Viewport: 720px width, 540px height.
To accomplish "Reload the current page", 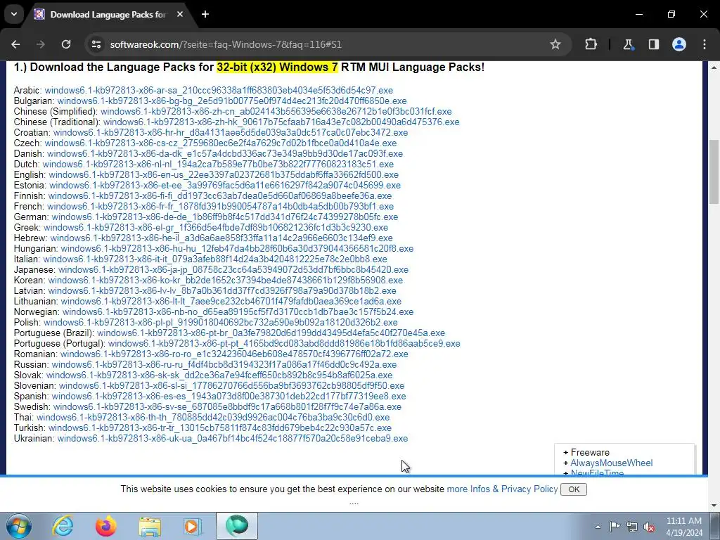I will coord(66,44).
